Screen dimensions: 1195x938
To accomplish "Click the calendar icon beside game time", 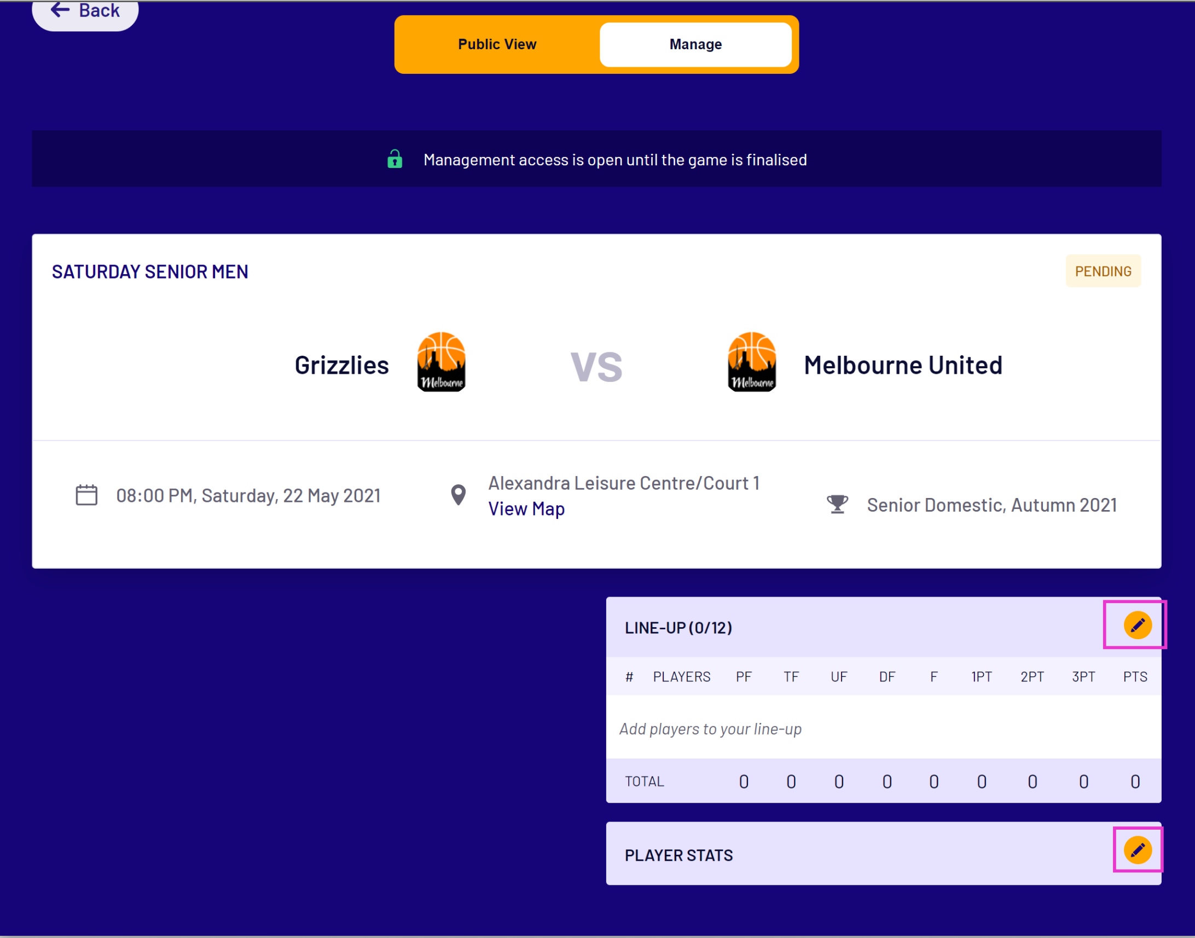I will (86, 495).
